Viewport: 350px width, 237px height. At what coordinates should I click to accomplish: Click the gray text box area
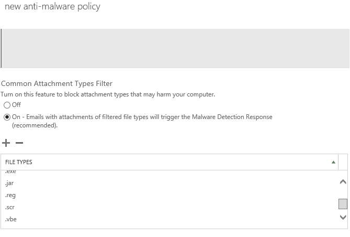(x=175, y=48)
